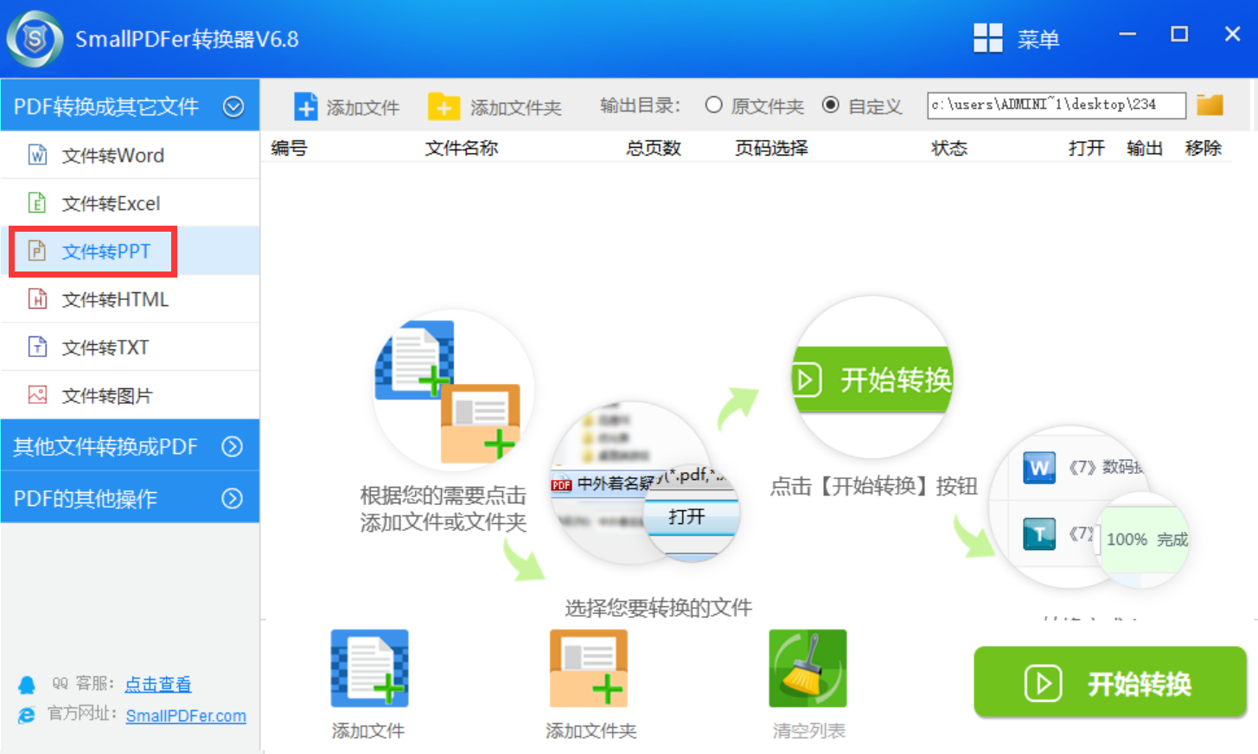Click the 文件名称 column header
The width and height of the screenshot is (1258, 754).
click(x=462, y=148)
